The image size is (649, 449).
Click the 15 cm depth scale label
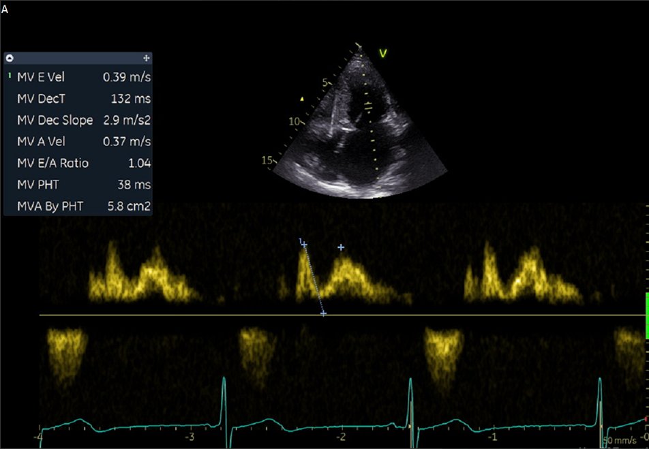267,160
